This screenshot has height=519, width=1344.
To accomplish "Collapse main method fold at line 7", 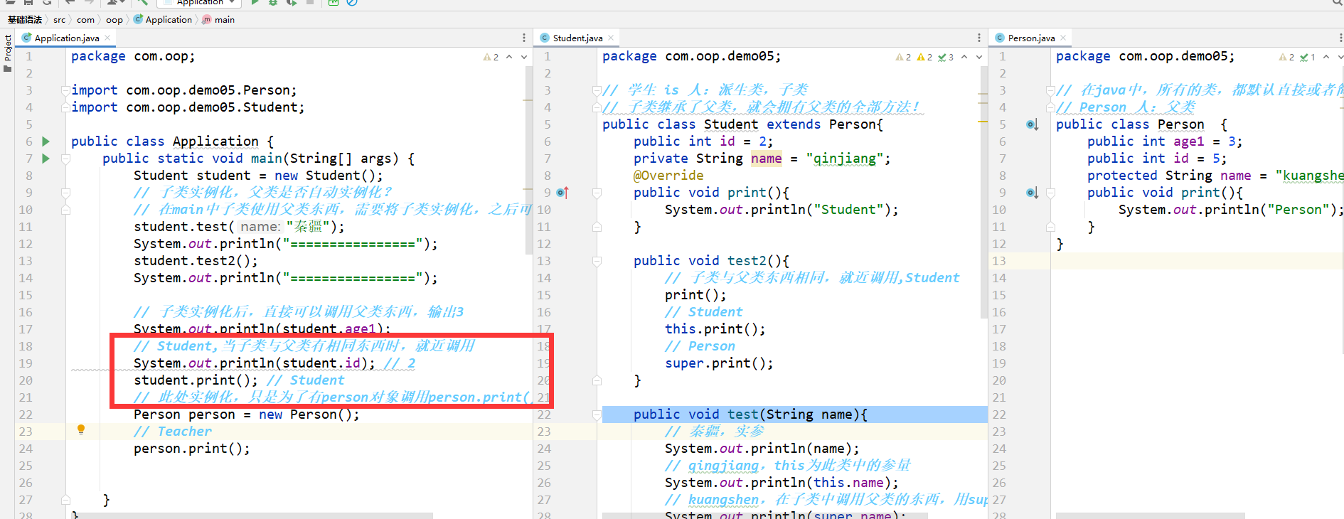I will 65,159.
